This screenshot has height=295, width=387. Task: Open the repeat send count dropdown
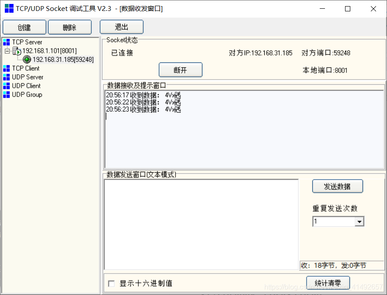[359, 222]
